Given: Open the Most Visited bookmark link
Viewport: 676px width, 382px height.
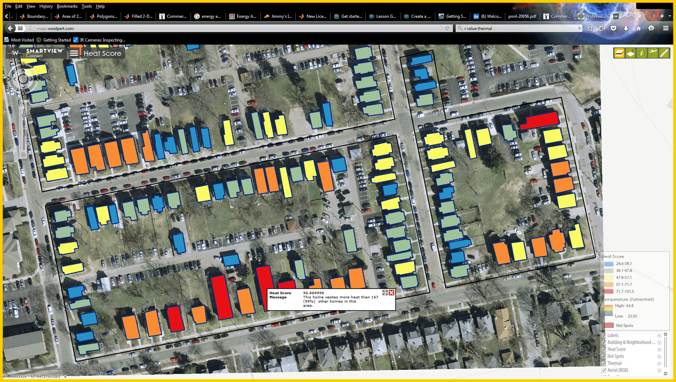Looking at the screenshot, I should pyautogui.click(x=19, y=40).
